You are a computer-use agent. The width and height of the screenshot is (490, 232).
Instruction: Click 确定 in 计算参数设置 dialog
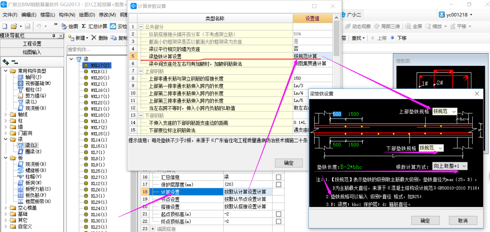point(289,163)
